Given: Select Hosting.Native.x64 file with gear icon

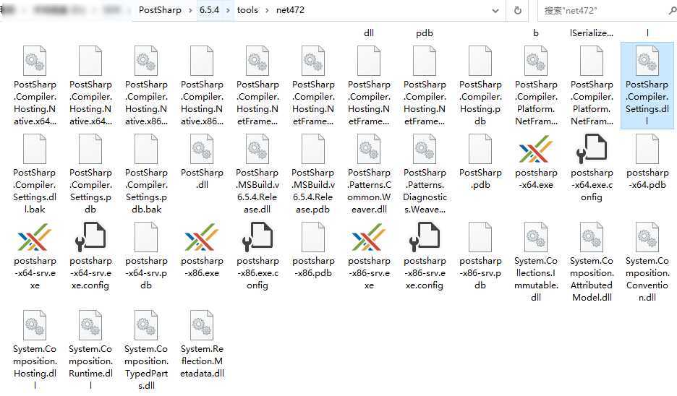Looking at the screenshot, I should tap(35, 86).
